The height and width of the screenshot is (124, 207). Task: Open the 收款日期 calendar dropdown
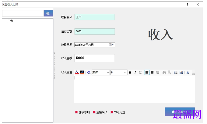click(111, 45)
